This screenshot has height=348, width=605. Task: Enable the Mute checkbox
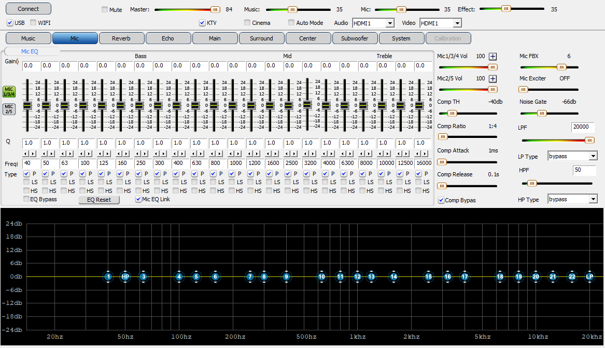pos(105,10)
